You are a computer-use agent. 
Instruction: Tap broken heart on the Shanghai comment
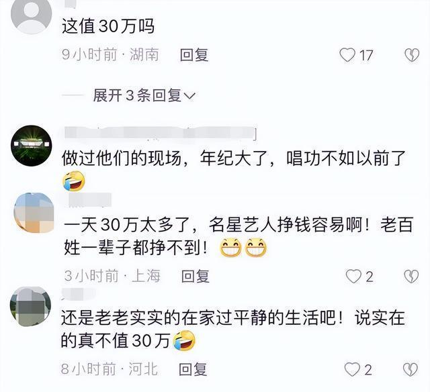click(411, 276)
